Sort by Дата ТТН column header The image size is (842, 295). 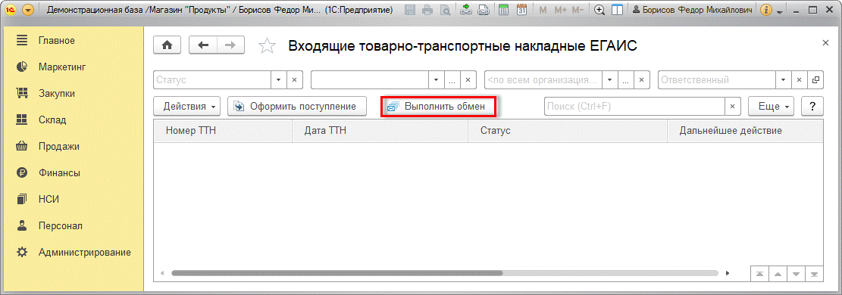(380, 130)
